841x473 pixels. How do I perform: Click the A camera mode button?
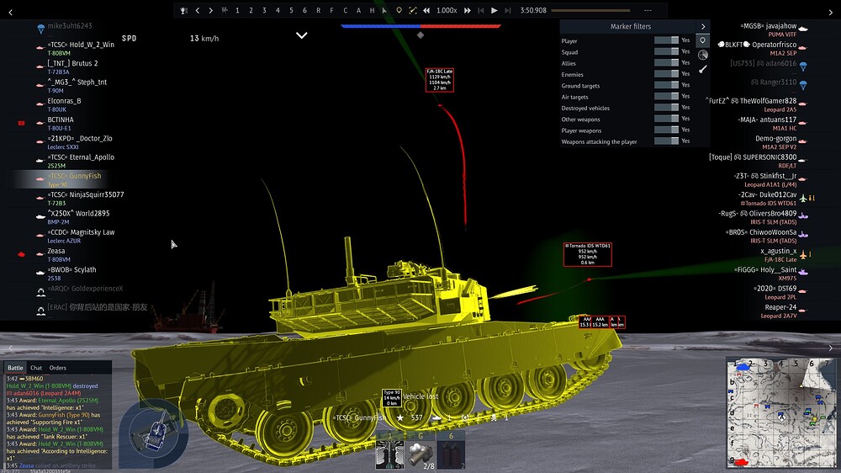tap(358, 10)
